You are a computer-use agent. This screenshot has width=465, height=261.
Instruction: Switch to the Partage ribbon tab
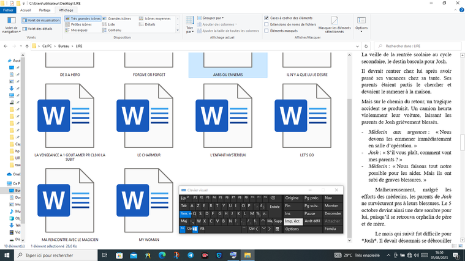click(x=45, y=10)
